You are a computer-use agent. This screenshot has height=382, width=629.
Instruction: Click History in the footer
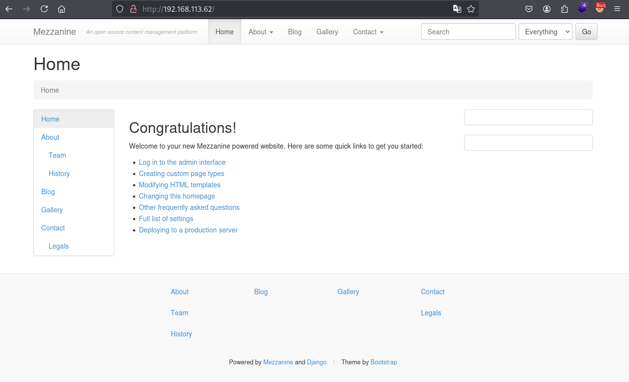[181, 334]
